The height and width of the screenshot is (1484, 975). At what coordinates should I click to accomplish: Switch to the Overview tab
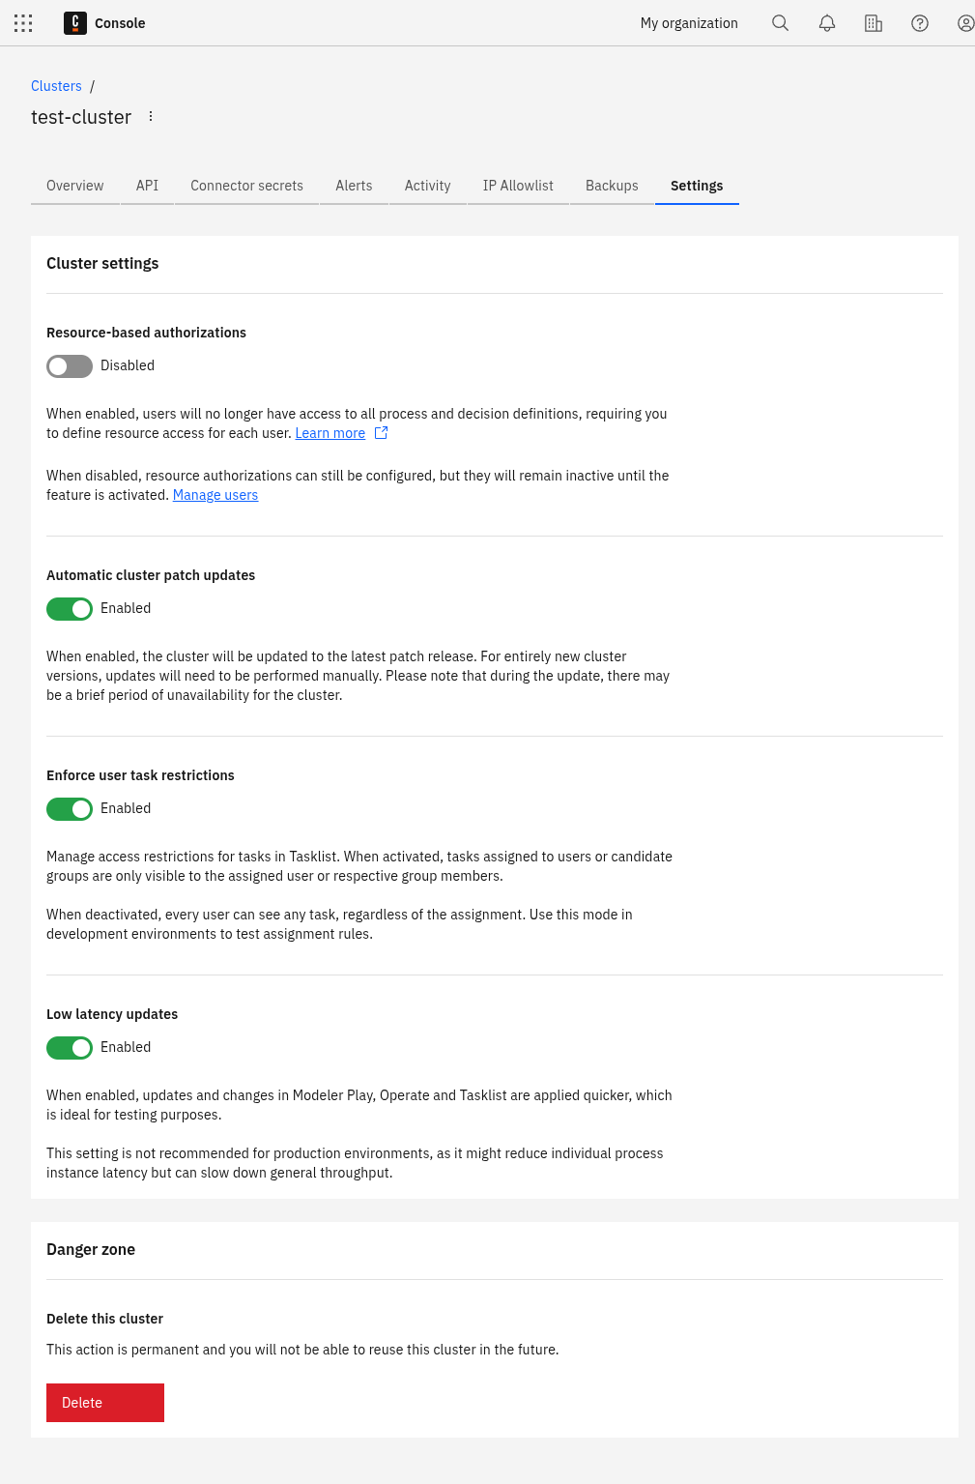pyautogui.click(x=74, y=186)
